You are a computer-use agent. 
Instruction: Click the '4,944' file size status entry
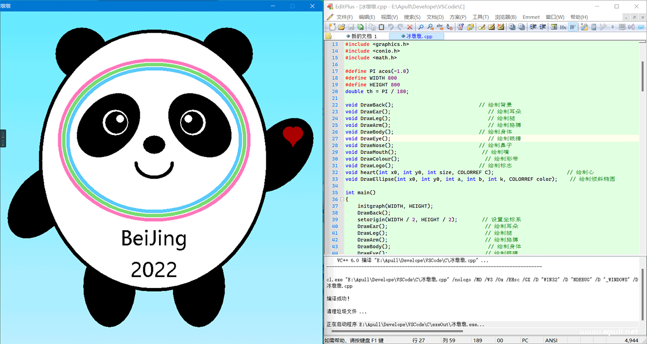631,340
